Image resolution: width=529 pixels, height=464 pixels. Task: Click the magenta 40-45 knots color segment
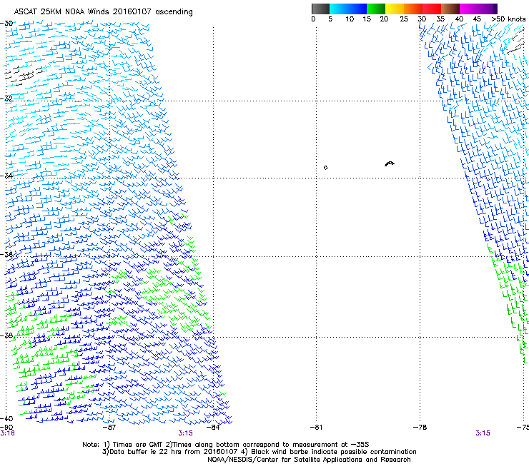(469, 9)
